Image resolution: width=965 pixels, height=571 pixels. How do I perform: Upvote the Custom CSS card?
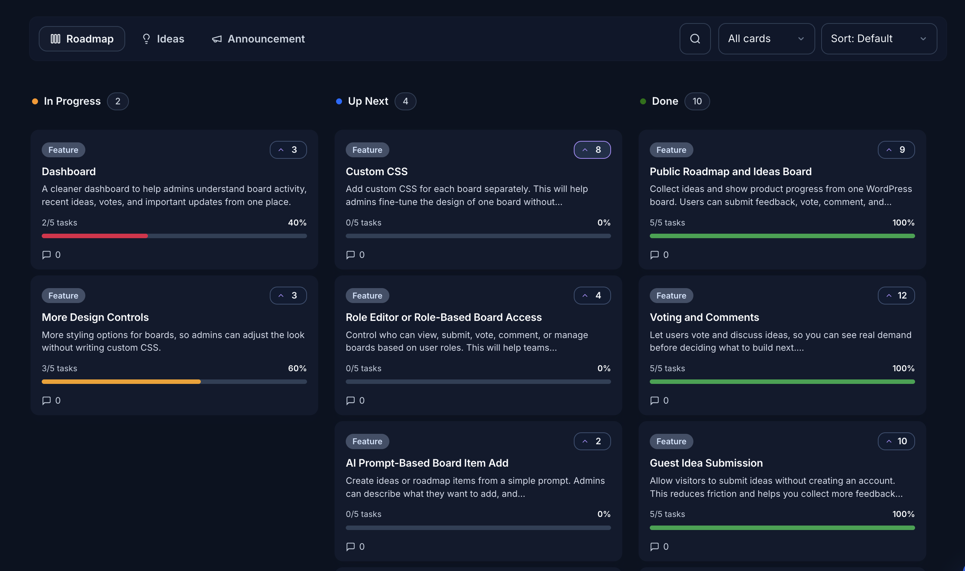click(592, 150)
